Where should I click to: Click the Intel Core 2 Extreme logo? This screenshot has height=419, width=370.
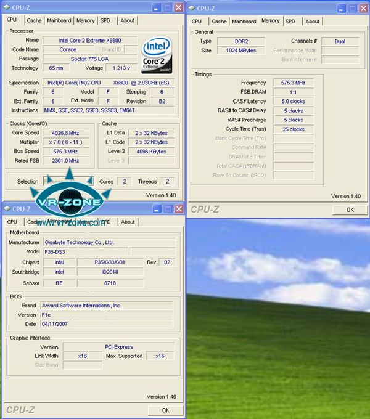coord(157,55)
